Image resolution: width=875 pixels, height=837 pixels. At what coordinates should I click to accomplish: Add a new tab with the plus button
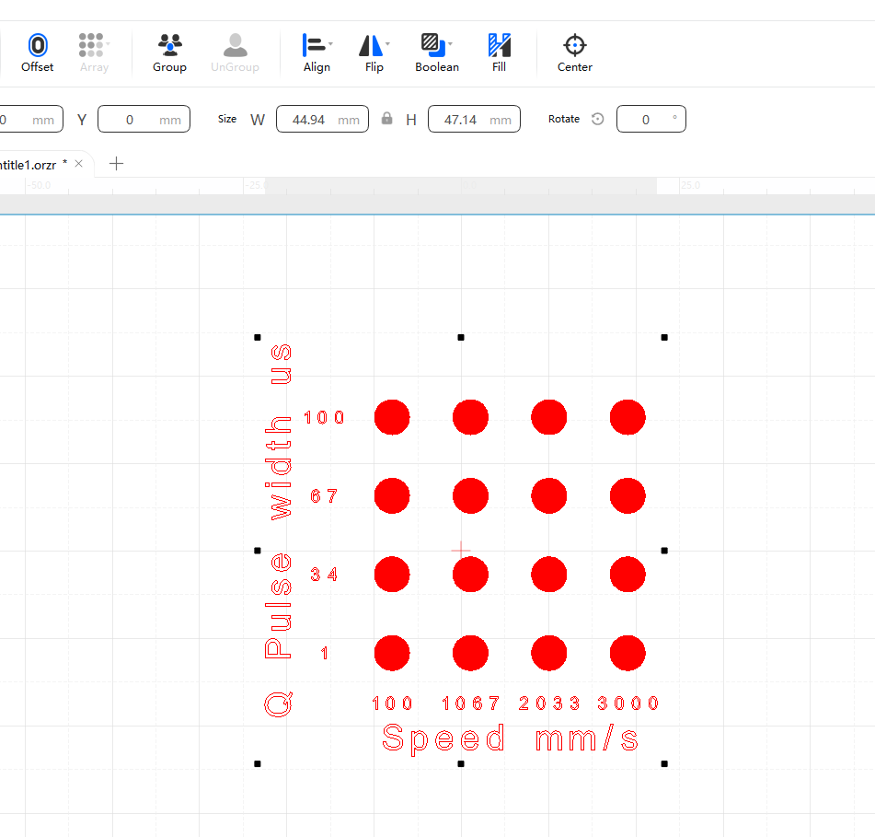point(117,164)
